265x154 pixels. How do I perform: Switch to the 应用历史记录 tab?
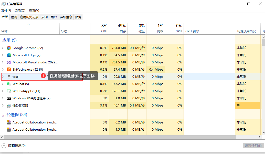point(29,17)
